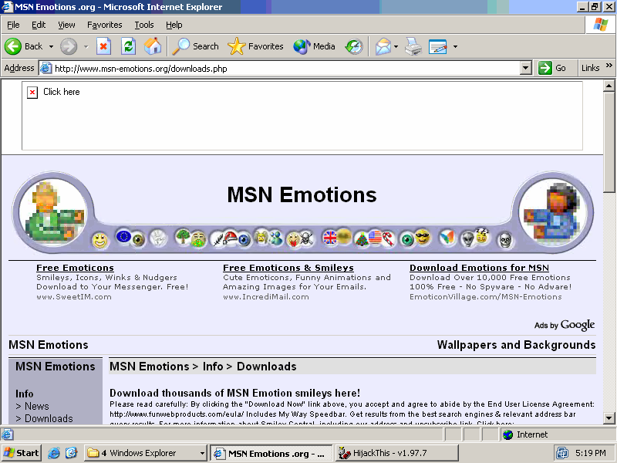Screen dimensions: 617x463
Task: Expand the Address bar URL dropdown
Action: click(526, 68)
